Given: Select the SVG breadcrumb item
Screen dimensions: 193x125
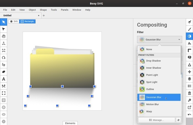Looking at the screenshot, I should [14, 21].
